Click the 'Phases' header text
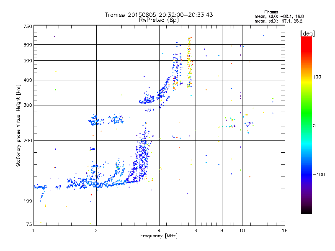The width and height of the screenshot is (335, 251). click(x=271, y=12)
